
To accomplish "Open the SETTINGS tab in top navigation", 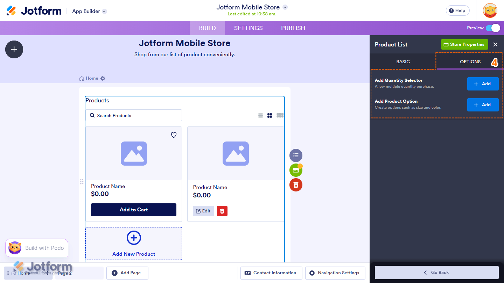I will (248, 28).
